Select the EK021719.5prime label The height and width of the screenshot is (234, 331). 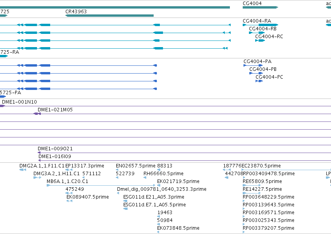point(178,181)
